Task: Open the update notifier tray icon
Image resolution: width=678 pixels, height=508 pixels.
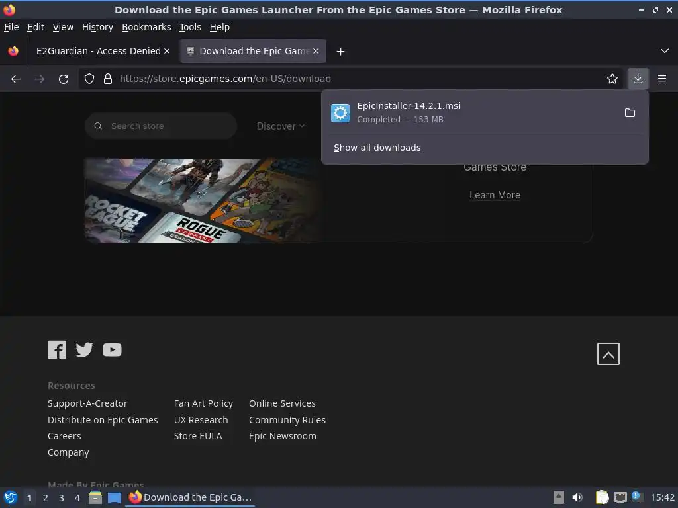Action: [637, 497]
